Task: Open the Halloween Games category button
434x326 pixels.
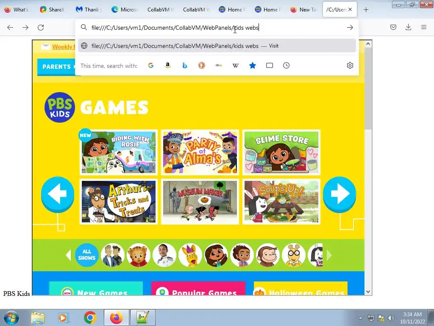Action: pos(300,289)
